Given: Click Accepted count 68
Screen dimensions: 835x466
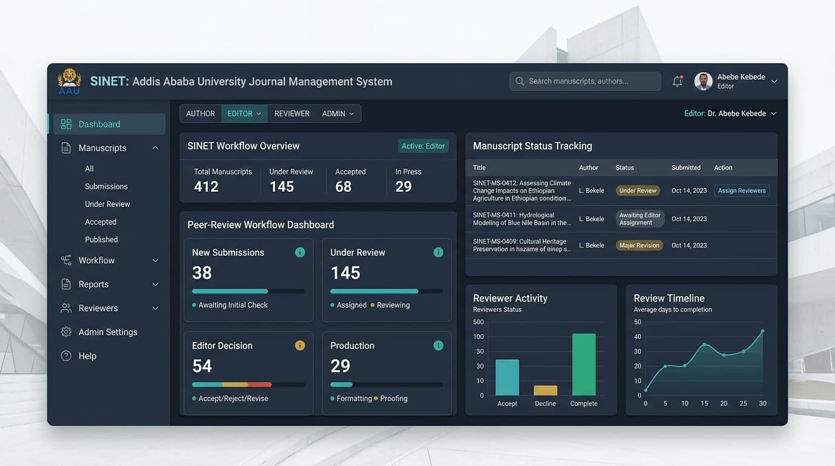Looking at the screenshot, I should click(343, 187).
